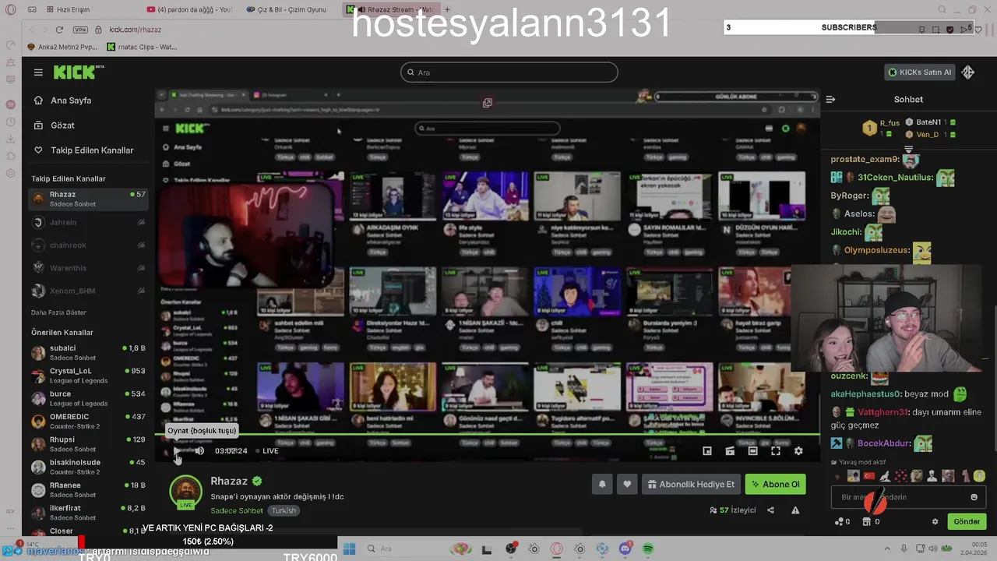Click the Turkish language tag

[x=284, y=511]
